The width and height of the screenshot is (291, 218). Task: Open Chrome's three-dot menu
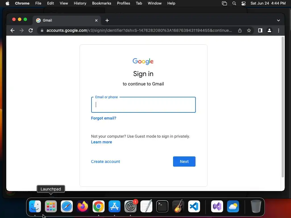[278, 30]
